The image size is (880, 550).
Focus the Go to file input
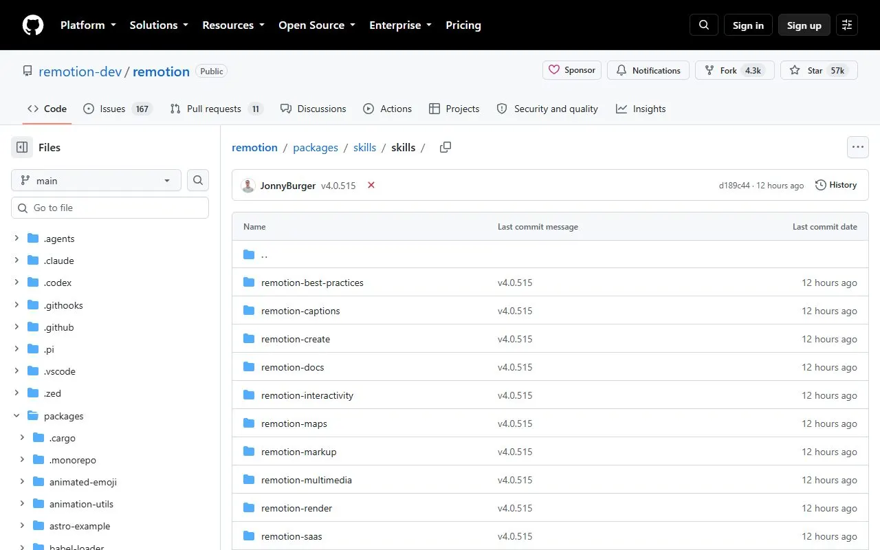pyautogui.click(x=110, y=208)
